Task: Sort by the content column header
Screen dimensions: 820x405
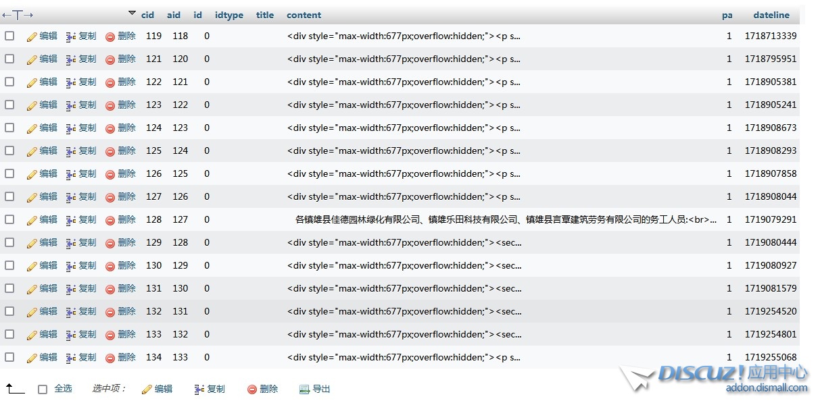Action: coord(304,15)
